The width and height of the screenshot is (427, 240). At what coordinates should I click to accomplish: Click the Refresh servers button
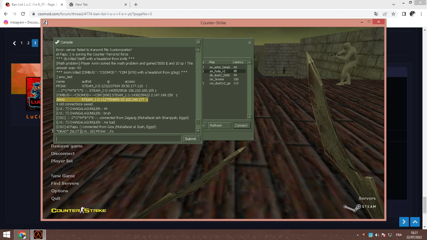click(219, 126)
